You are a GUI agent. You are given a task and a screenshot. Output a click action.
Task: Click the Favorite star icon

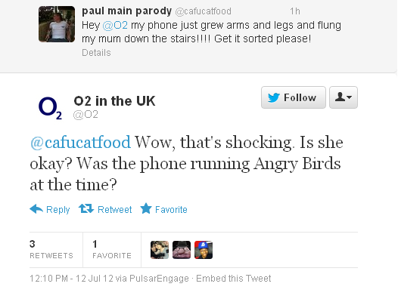pyautogui.click(x=146, y=208)
